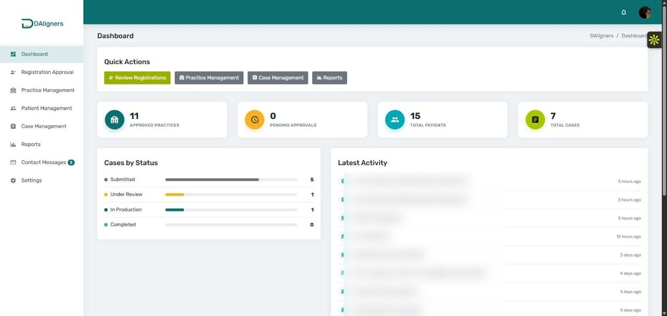
Task: Click the 0 Pending Approvals count
Action: [x=273, y=116]
